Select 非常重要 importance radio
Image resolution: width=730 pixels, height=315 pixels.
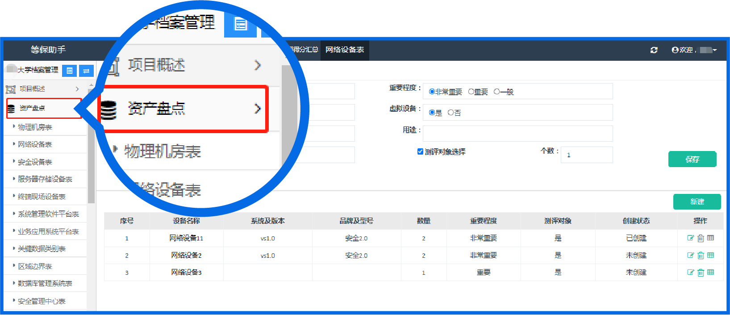point(432,92)
